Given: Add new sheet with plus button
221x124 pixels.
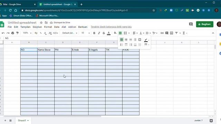Looking at the screenshot, I should (x=5, y=121).
